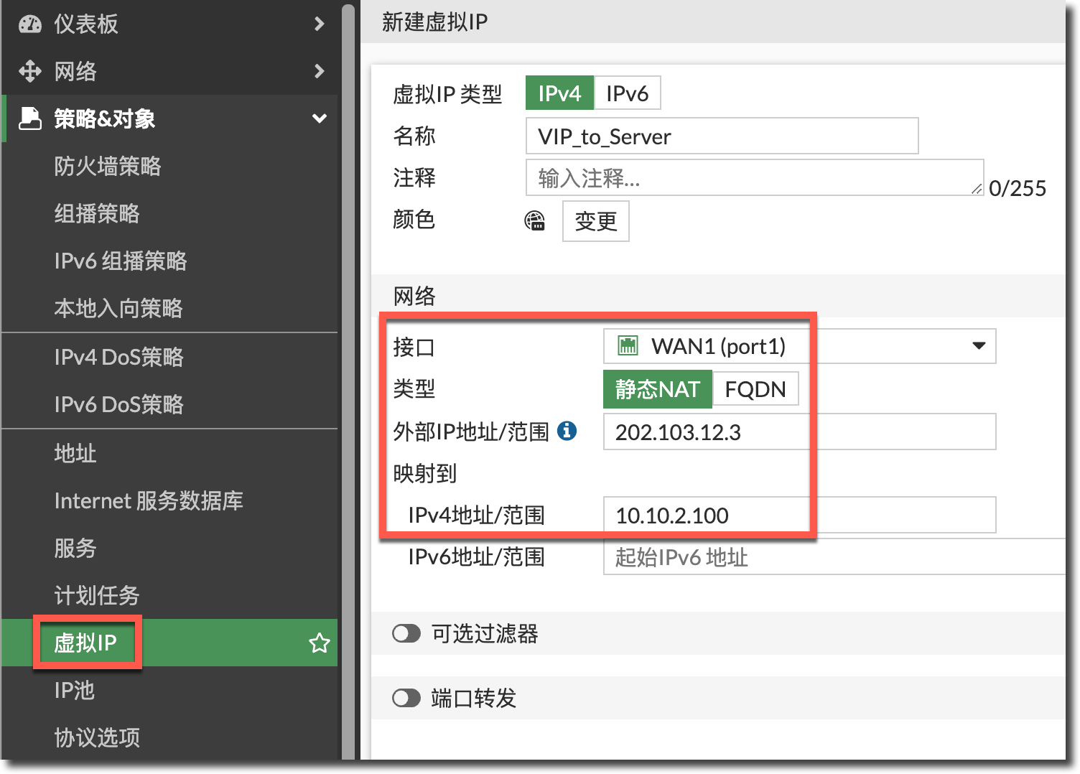This screenshot has height=774, width=1080.
Task: Click the Policy & Objects document icon
Action: coord(30,118)
